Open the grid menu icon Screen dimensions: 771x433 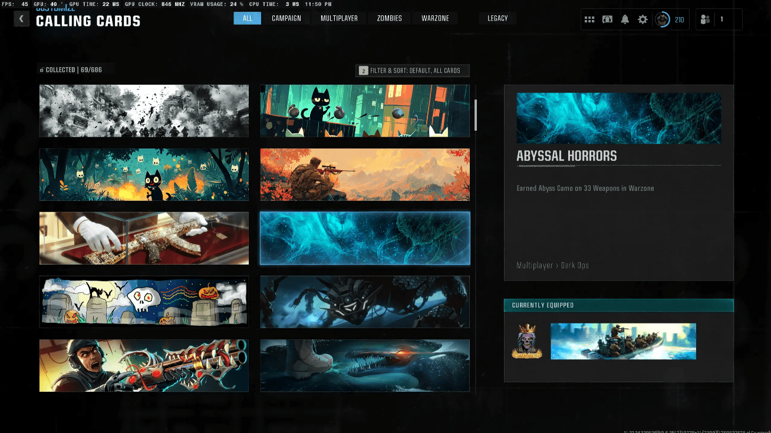tap(589, 19)
